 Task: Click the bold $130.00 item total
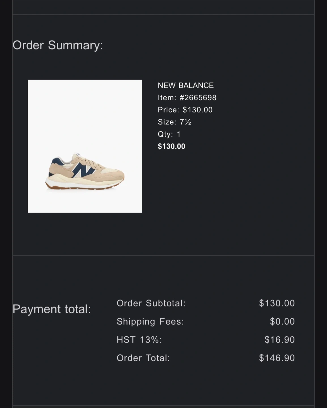pyautogui.click(x=171, y=146)
